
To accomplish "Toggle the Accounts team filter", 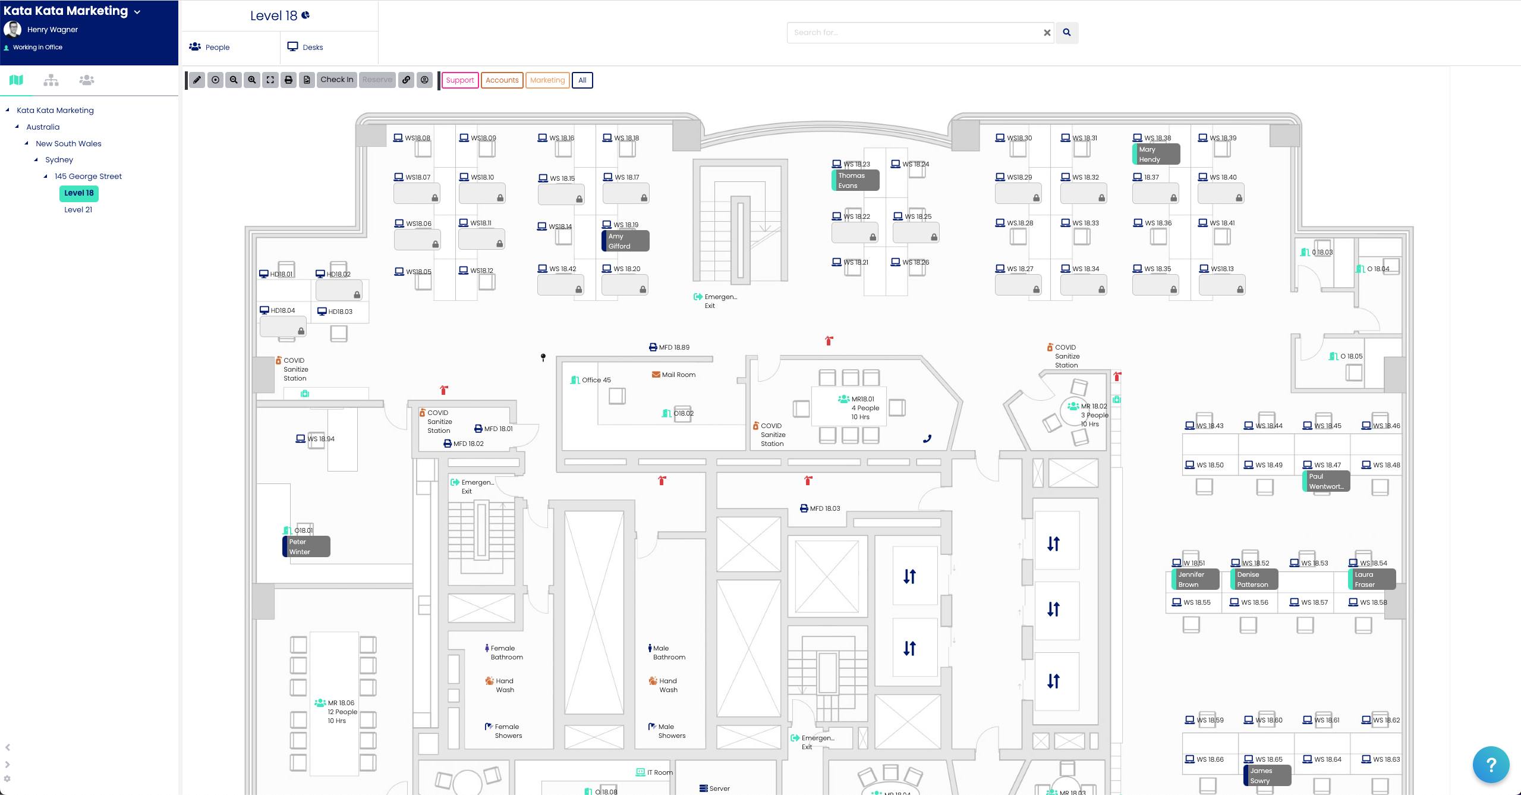I will pyautogui.click(x=502, y=80).
